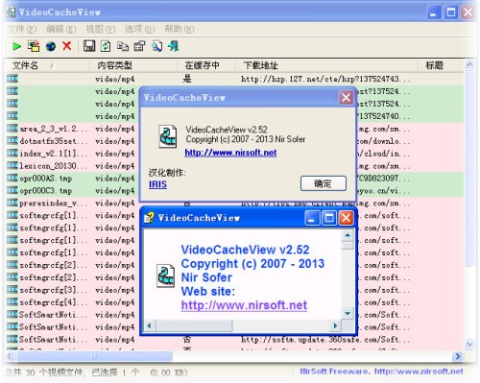Select the opr000C3.tmp file name
Screen dimensions: 480x383
(46, 191)
